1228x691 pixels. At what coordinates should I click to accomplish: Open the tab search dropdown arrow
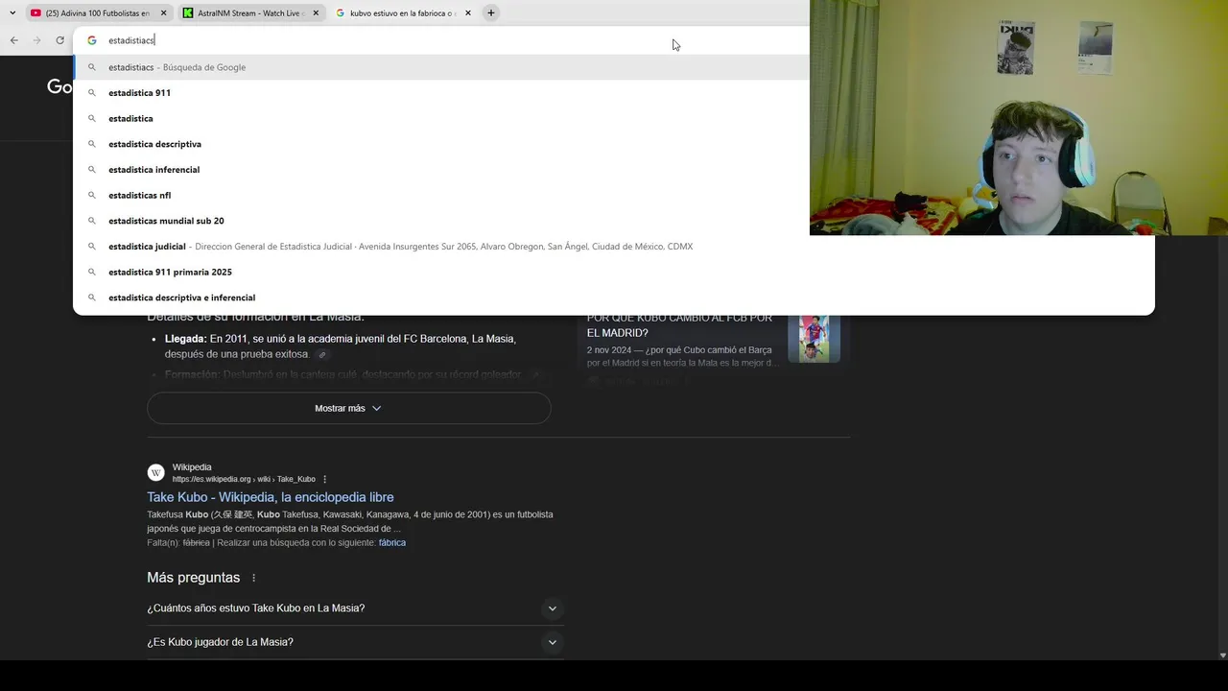(x=12, y=13)
